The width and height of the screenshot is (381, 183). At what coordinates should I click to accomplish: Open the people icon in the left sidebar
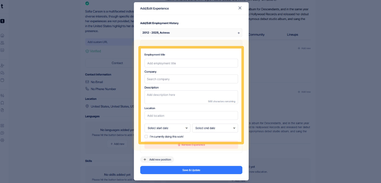(3, 43)
